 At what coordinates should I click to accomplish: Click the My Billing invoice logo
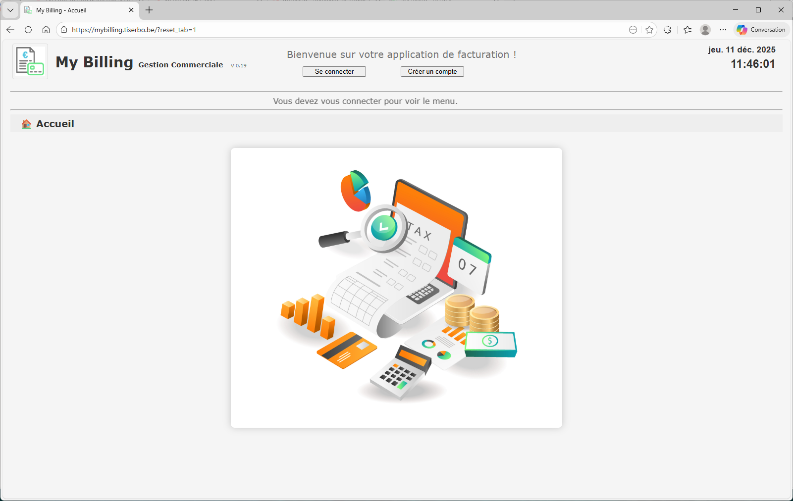coord(30,61)
